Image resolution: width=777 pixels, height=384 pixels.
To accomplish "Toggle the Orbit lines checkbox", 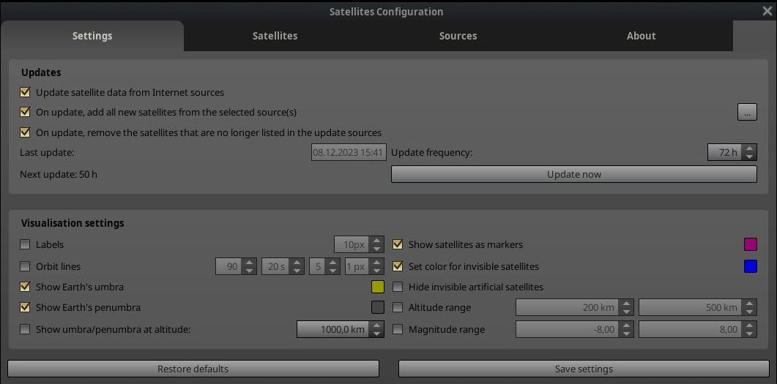I will coord(26,266).
